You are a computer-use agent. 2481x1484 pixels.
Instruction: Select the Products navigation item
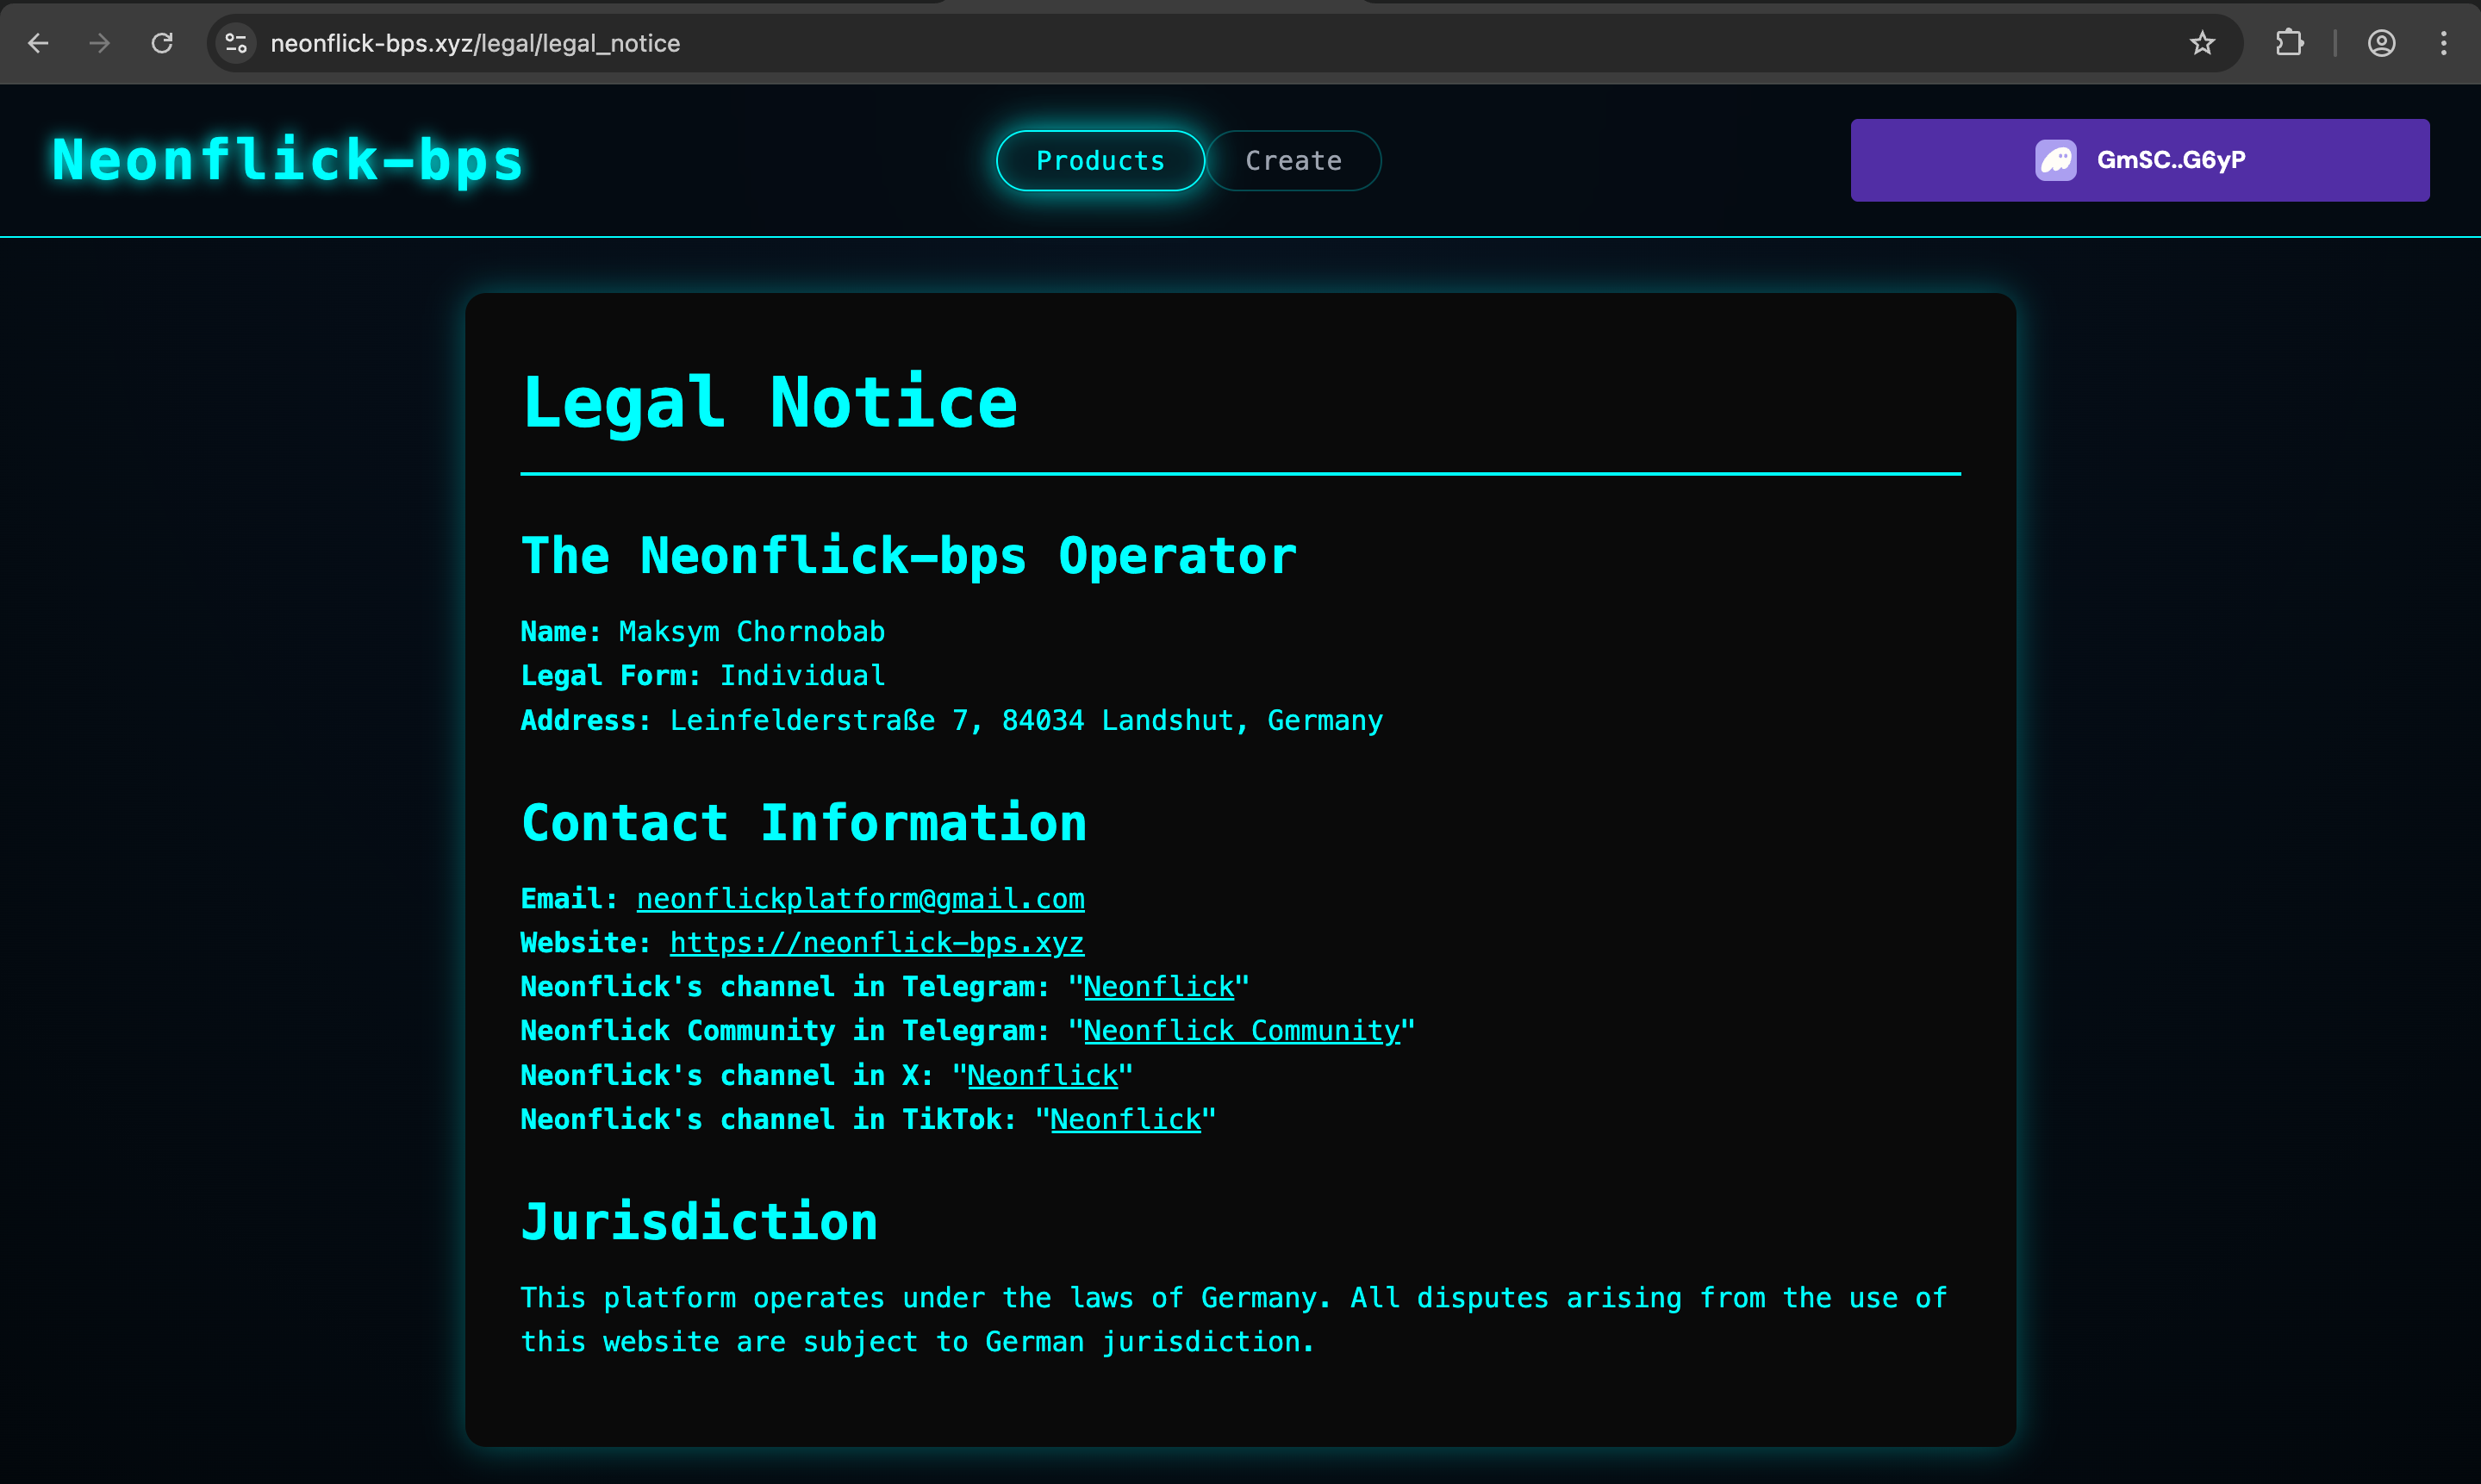[1099, 160]
